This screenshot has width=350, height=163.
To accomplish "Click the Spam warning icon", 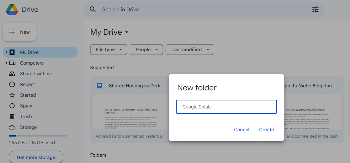I will [x=12, y=106].
